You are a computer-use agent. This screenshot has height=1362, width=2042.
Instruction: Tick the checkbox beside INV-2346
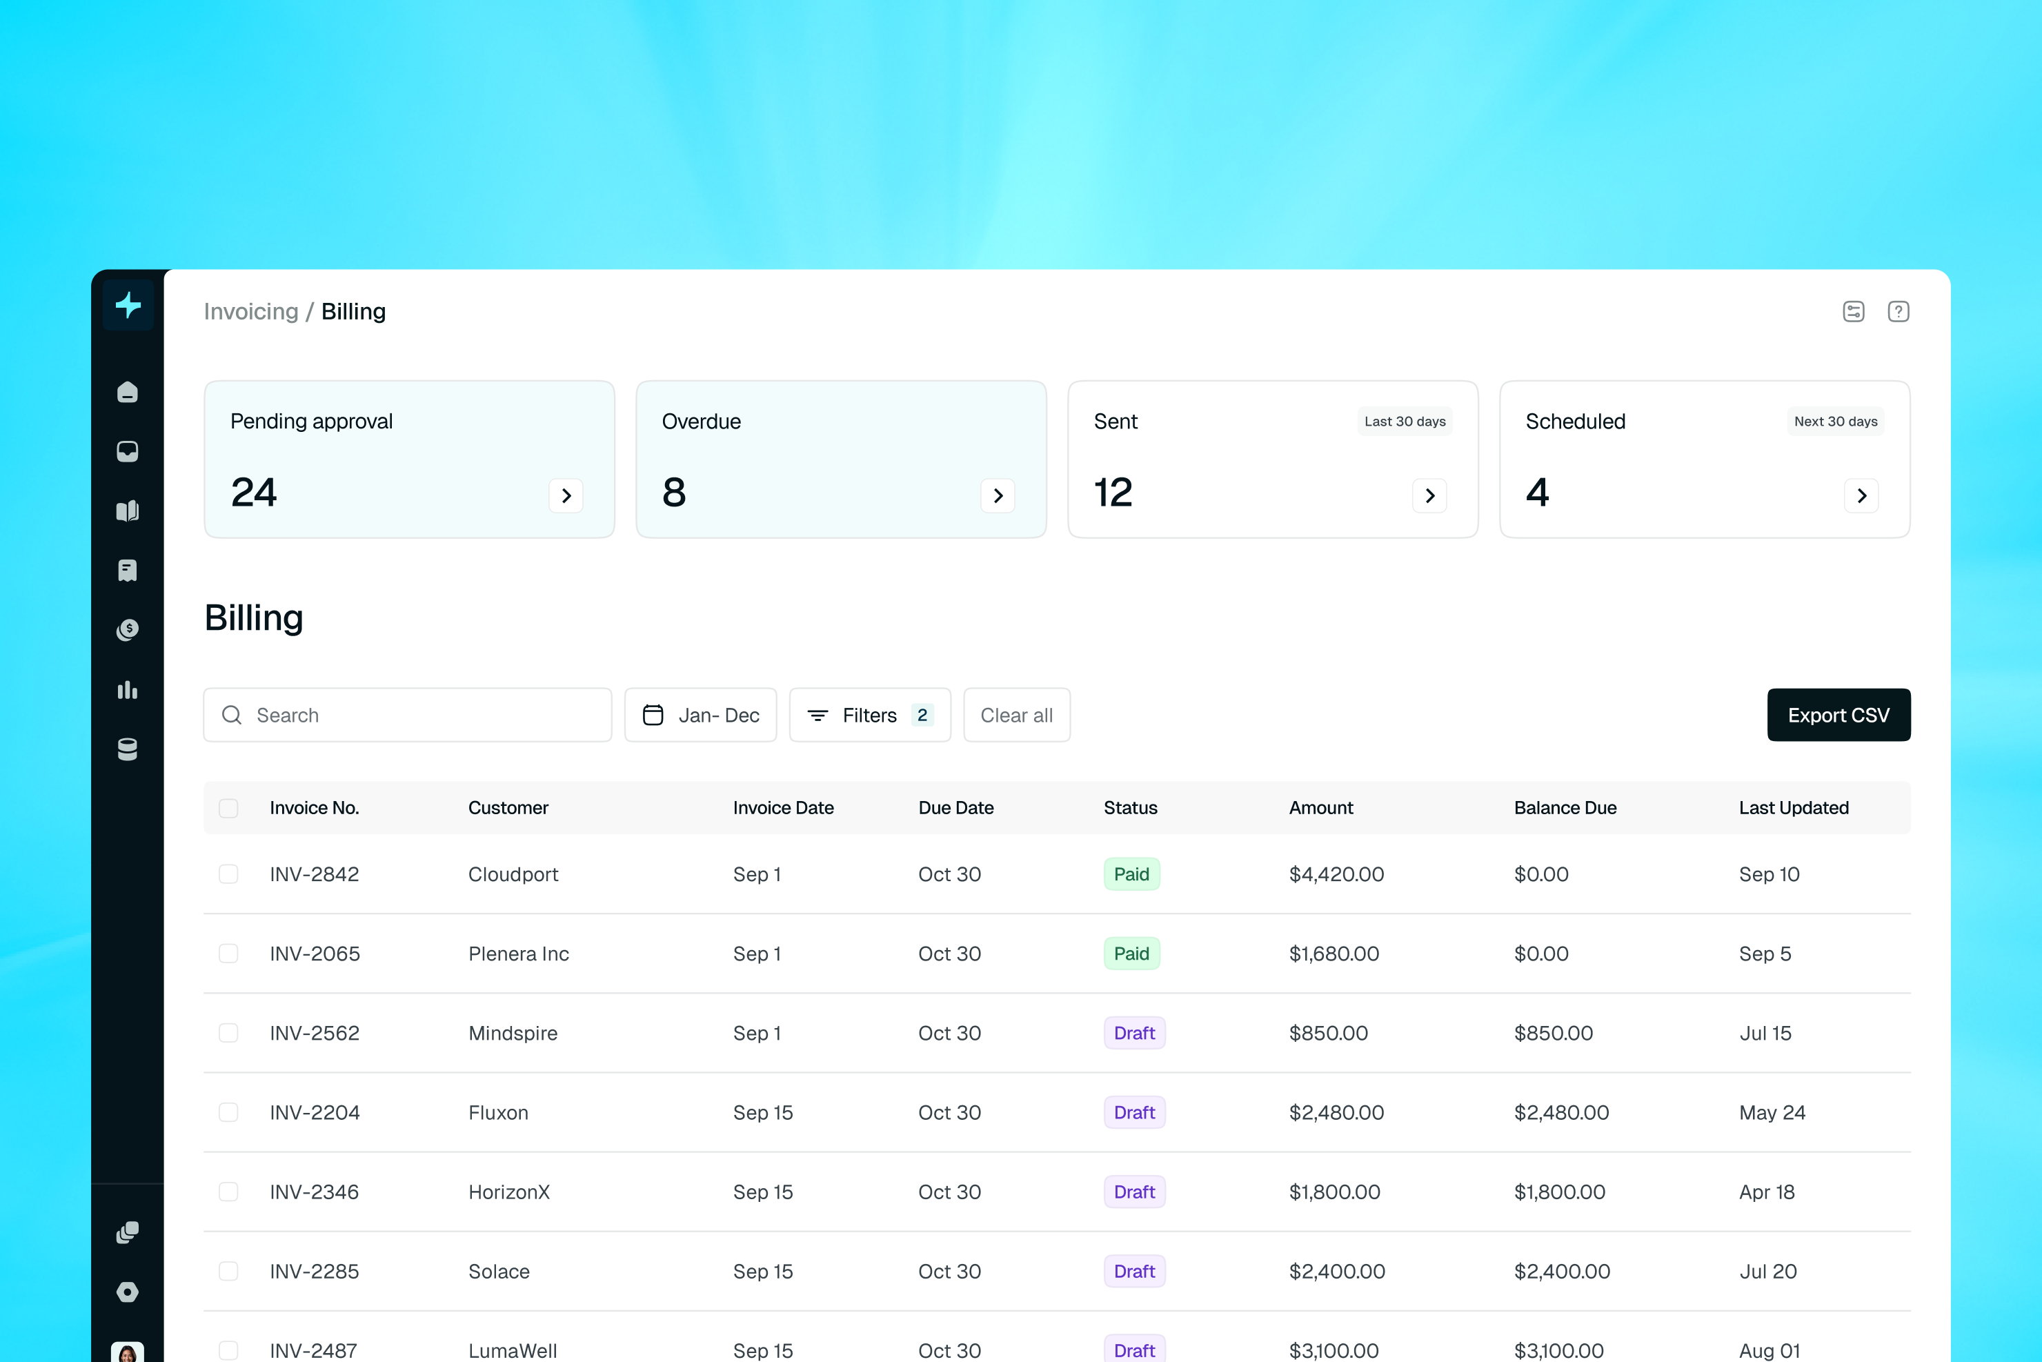[229, 1192]
